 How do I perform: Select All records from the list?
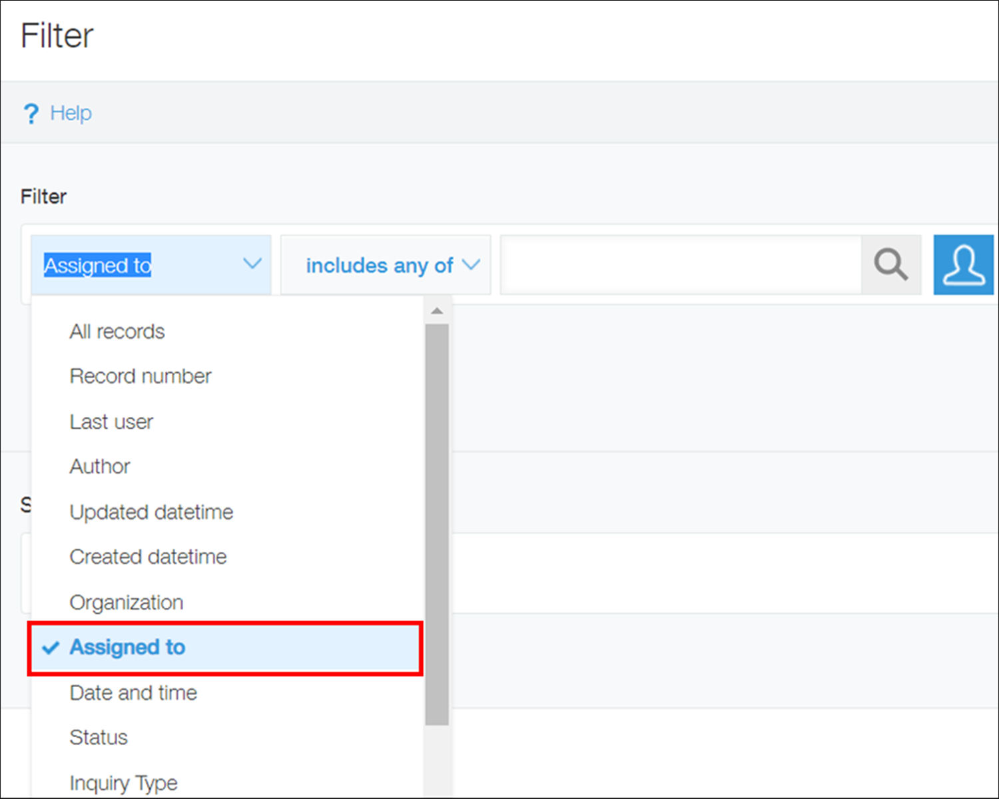click(117, 331)
